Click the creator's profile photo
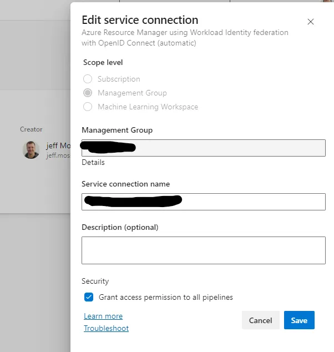The image size is (334, 352). [x=31, y=150]
